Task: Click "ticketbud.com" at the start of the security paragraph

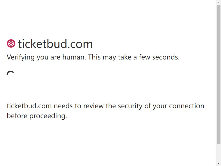Action: [29, 106]
